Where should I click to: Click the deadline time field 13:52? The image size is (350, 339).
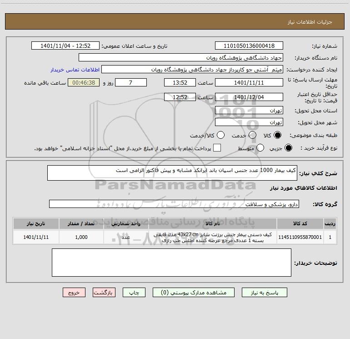tap(180, 82)
